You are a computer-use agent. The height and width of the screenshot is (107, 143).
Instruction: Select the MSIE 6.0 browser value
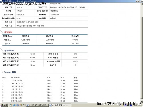[20, 15]
